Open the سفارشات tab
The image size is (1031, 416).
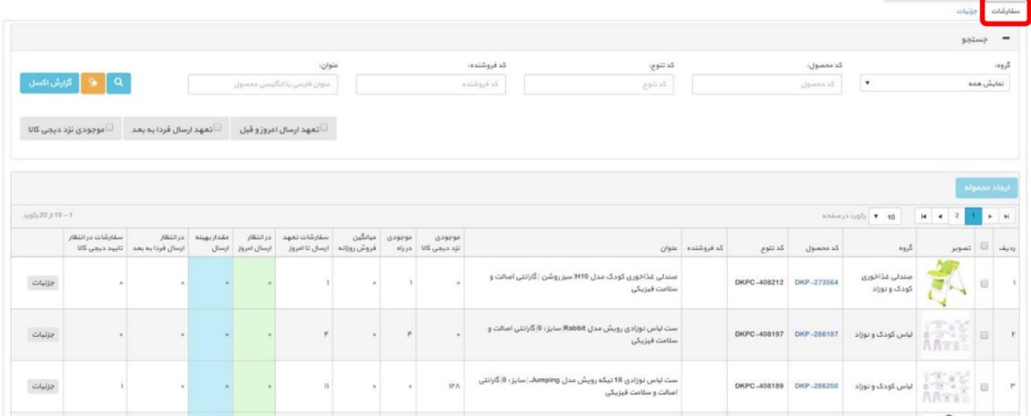coord(1005,11)
